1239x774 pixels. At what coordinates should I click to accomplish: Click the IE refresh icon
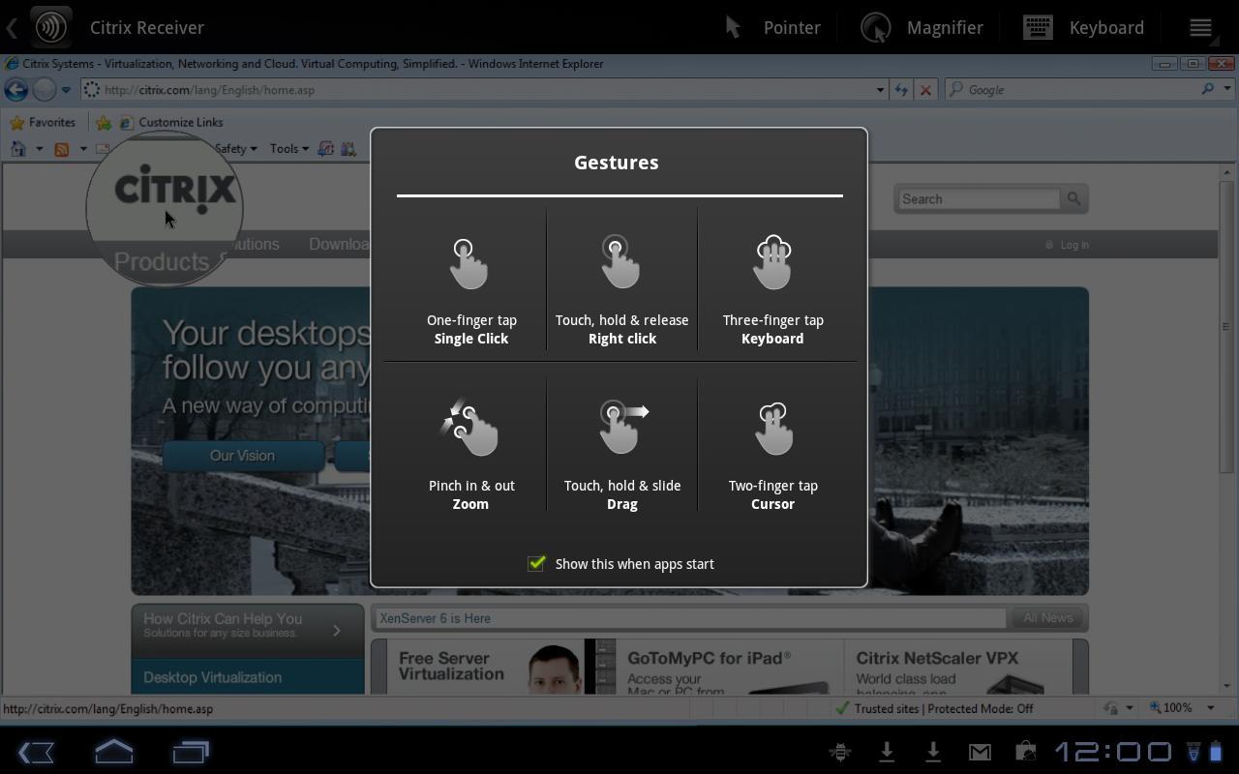[x=901, y=90]
